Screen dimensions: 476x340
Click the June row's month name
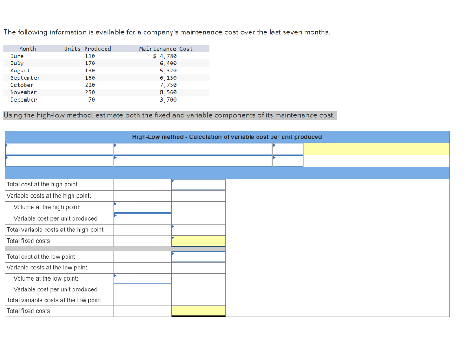[17, 56]
